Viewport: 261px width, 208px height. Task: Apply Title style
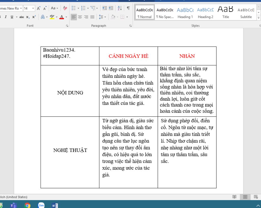pos(226,13)
